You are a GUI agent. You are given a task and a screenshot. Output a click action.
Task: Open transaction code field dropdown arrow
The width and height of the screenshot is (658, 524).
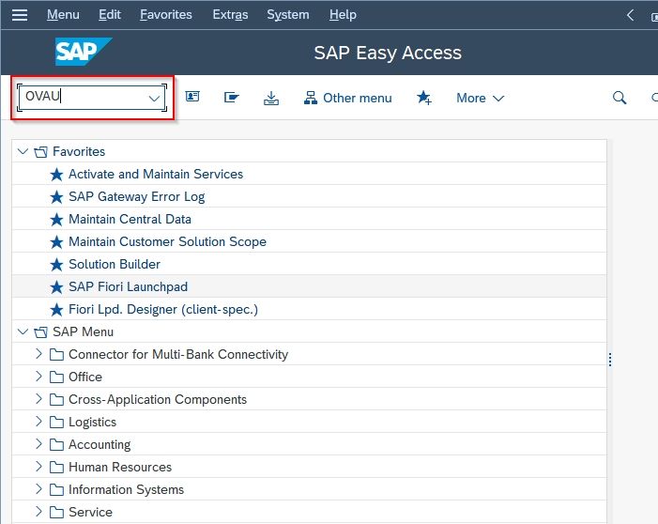[x=154, y=99]
